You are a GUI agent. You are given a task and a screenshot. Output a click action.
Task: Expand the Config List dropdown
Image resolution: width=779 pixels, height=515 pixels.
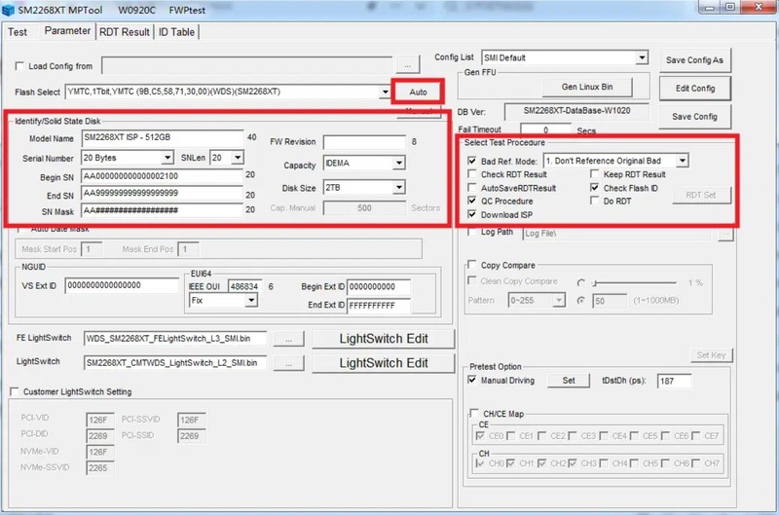click(641, 58)
